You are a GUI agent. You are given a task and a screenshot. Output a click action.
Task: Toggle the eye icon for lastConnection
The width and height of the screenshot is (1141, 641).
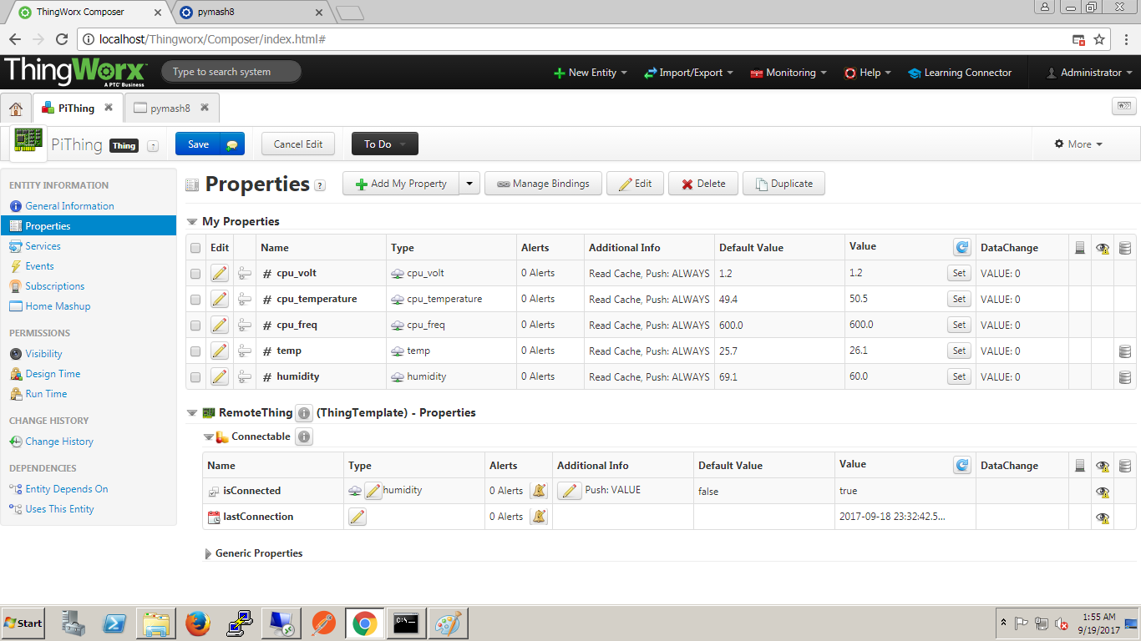tap(1103, 518)
